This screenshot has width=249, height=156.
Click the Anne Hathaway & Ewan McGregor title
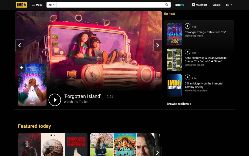206,60
